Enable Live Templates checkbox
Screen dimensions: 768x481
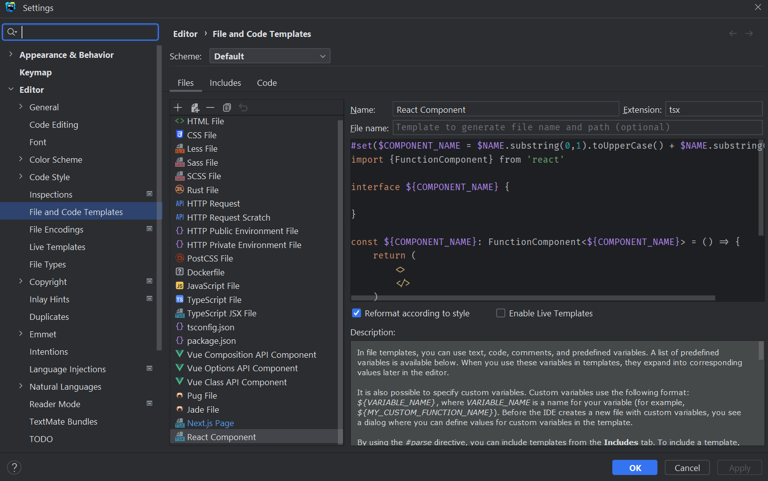tap(501, 313)
